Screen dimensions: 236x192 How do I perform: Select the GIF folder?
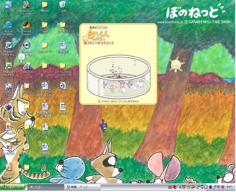(44, 68)
